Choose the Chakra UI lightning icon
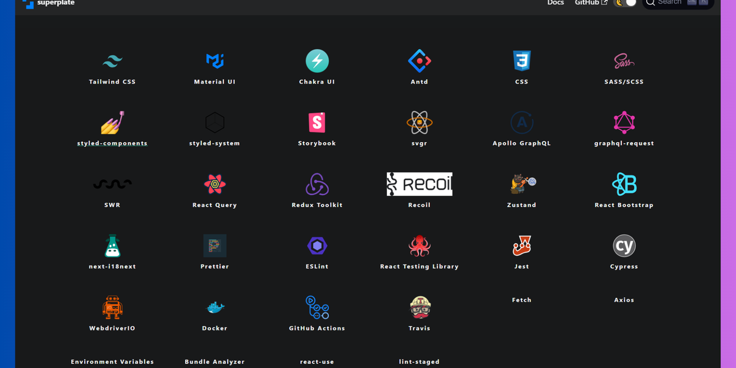Screen dimensions: 736x368 coord(317,61)
